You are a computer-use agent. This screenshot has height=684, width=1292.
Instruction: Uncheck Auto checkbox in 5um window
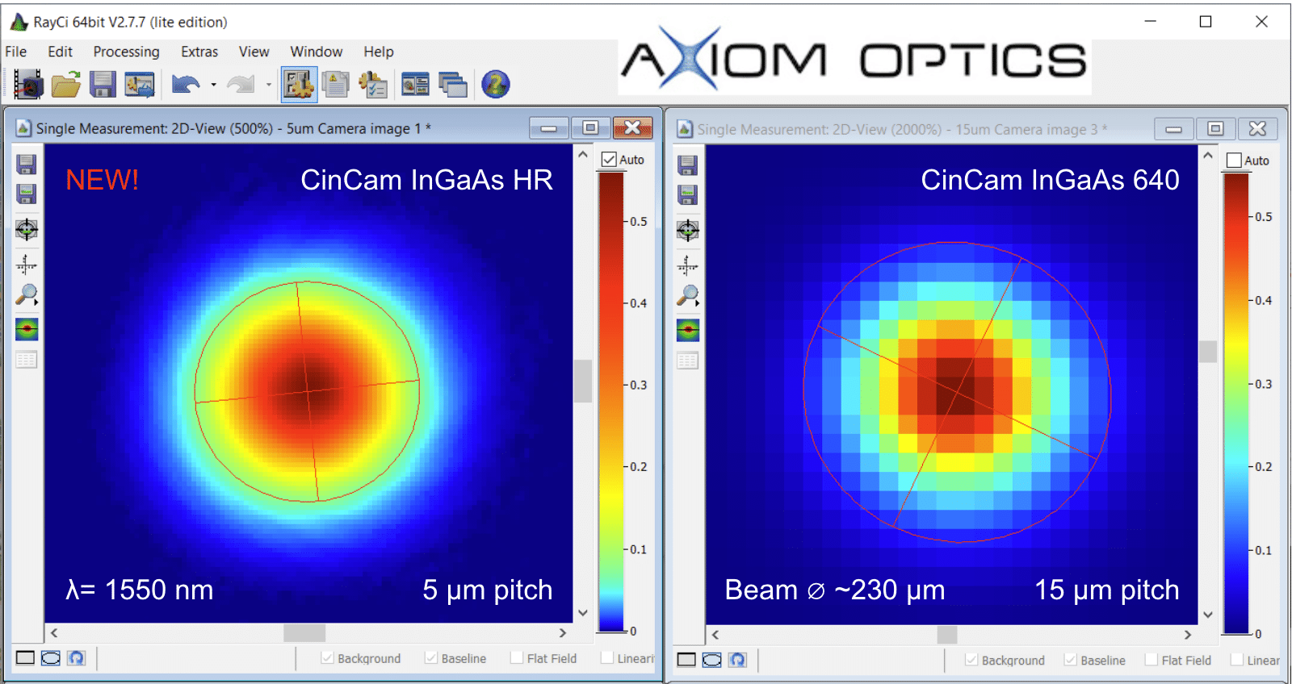coord(610,160)
